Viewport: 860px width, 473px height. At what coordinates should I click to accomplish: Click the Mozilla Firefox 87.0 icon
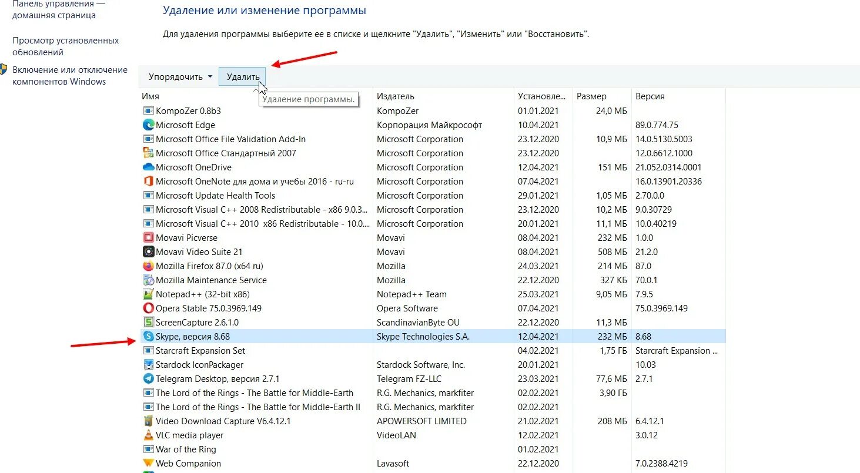(148, 266)
